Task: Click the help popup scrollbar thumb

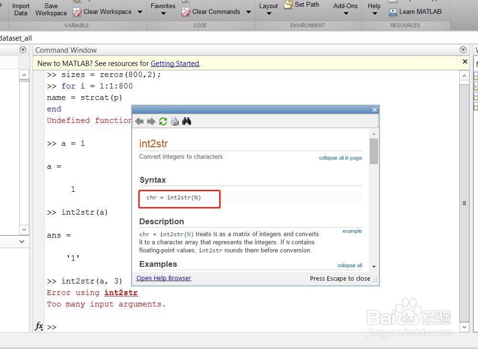Action: [374, 152]
